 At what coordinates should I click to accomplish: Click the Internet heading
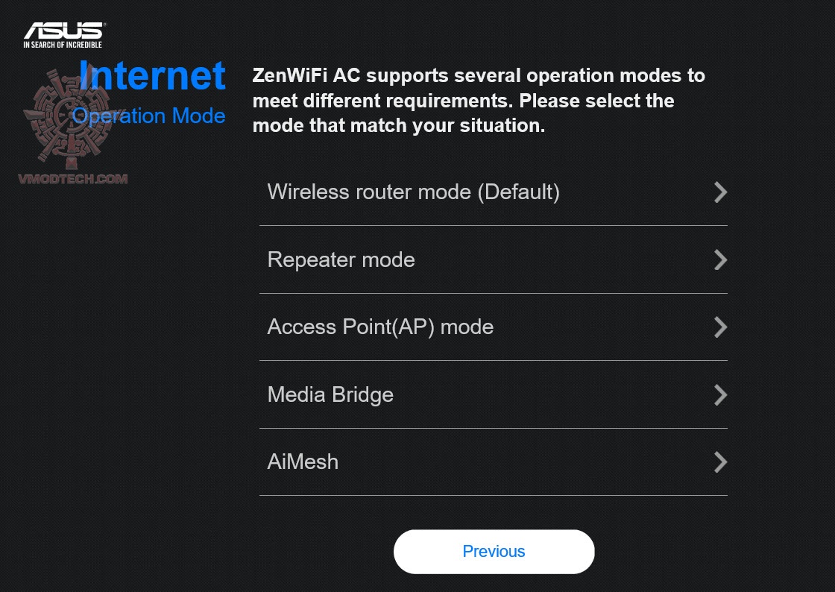tap(153, 75)
